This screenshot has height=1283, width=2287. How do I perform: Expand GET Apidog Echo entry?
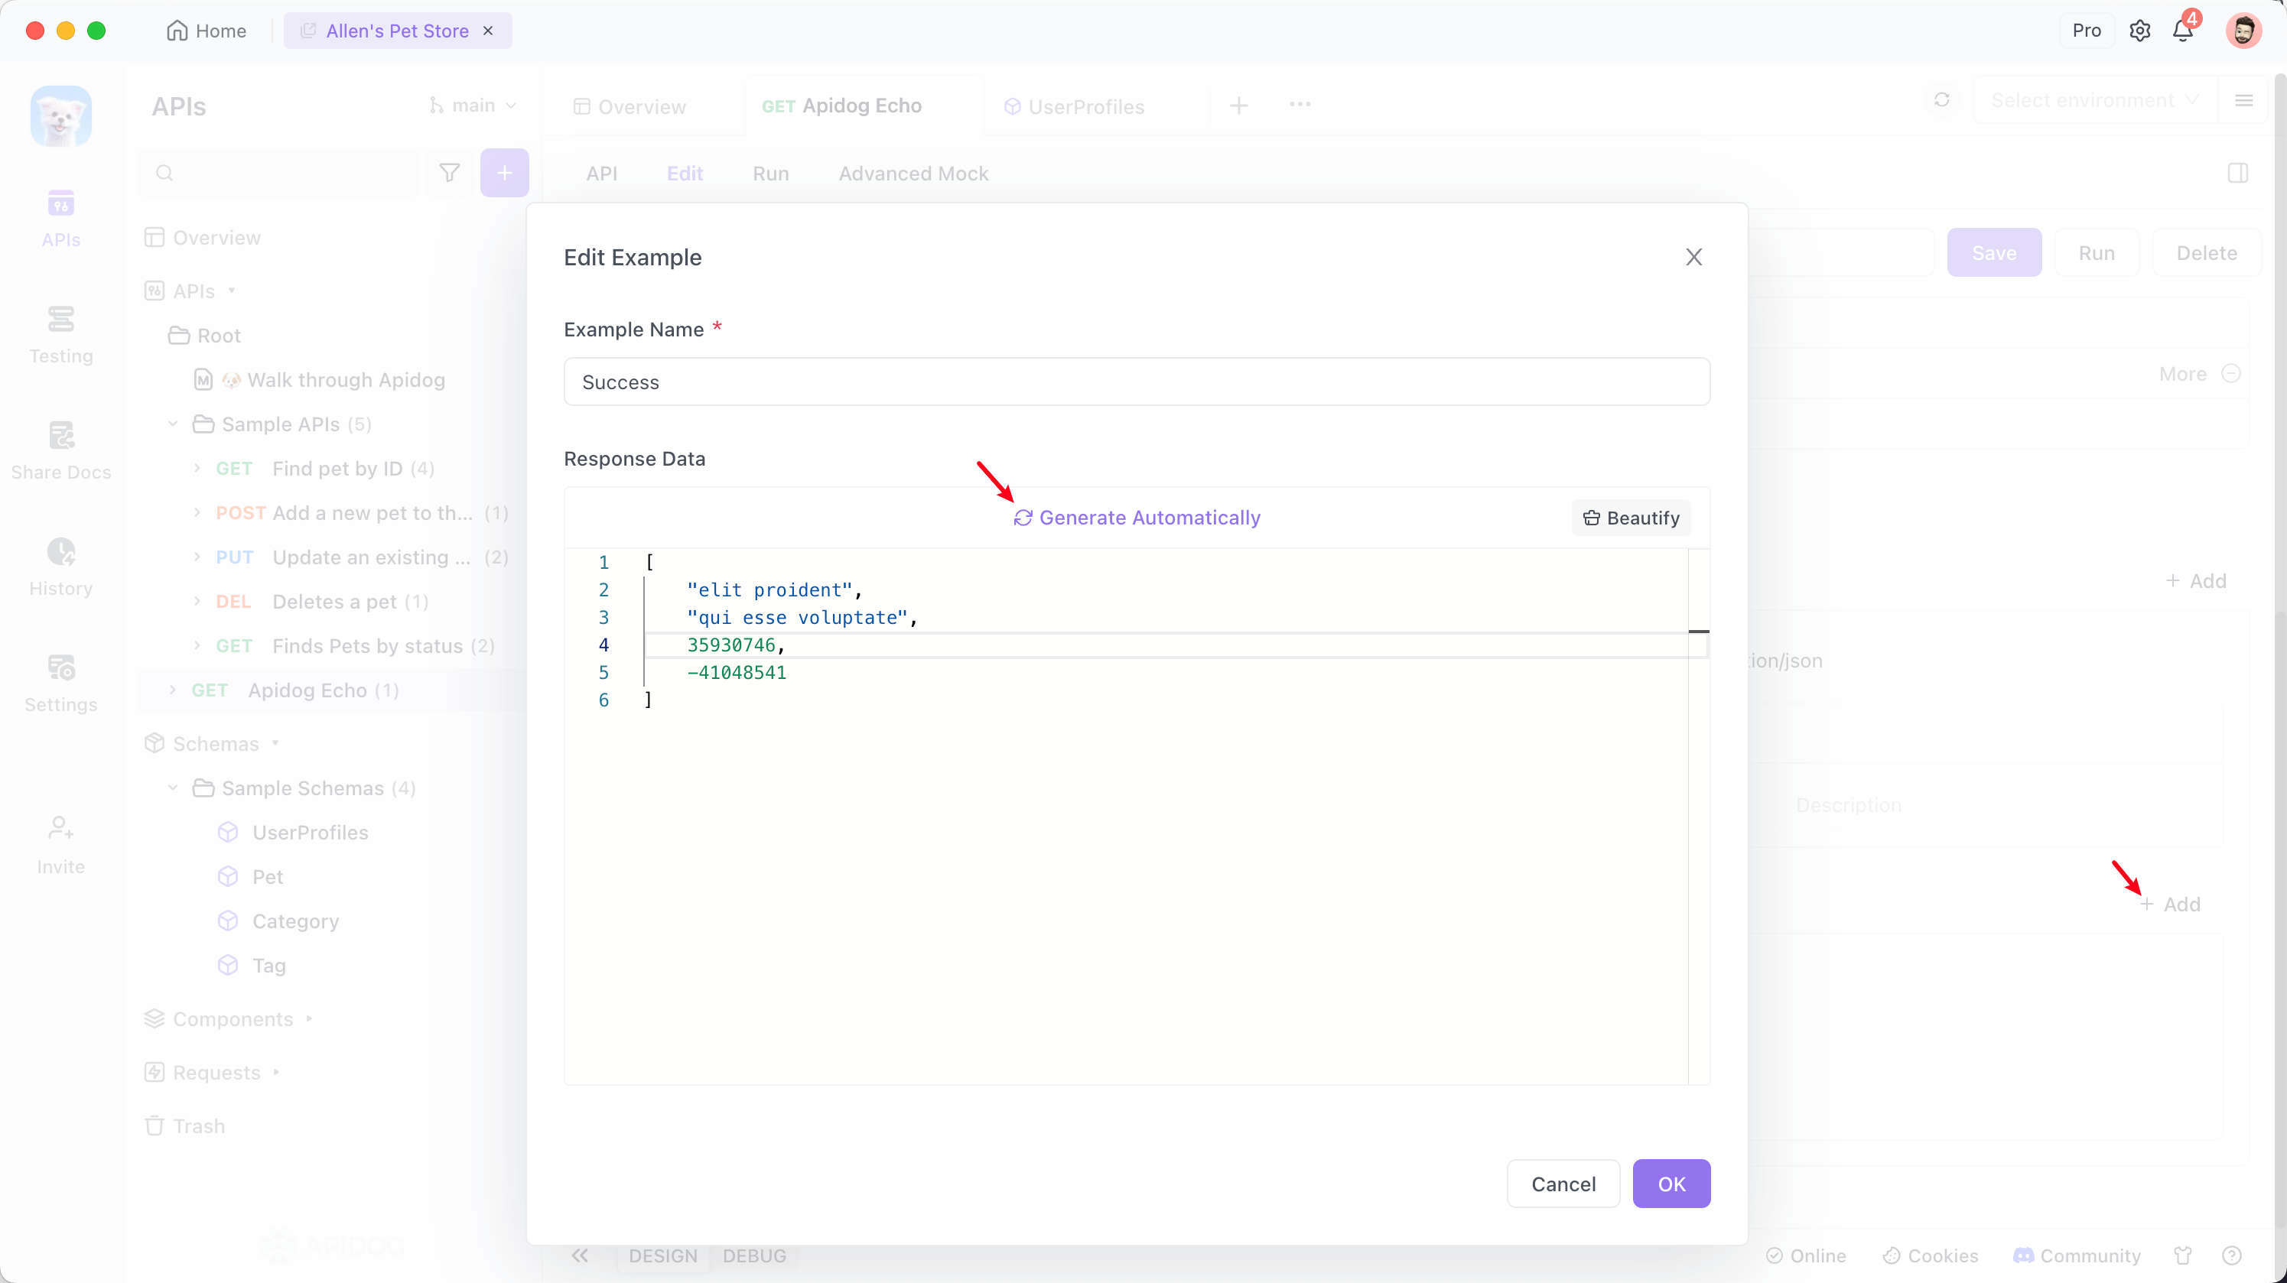click(x=172, y=690)
